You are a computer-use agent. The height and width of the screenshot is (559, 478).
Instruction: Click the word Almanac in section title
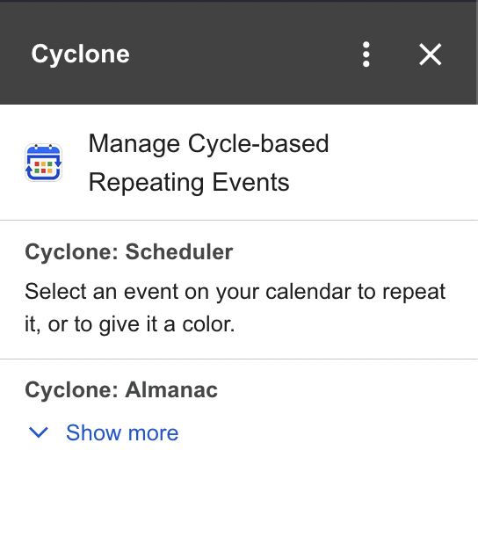tap(171, 389)
